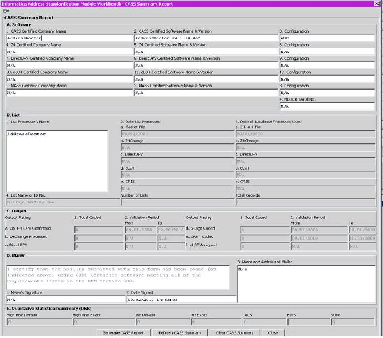The height and width of the screenshot is (338, 383).
Task: Select the MASS Certified Company Name field
Action: (68, 93)
